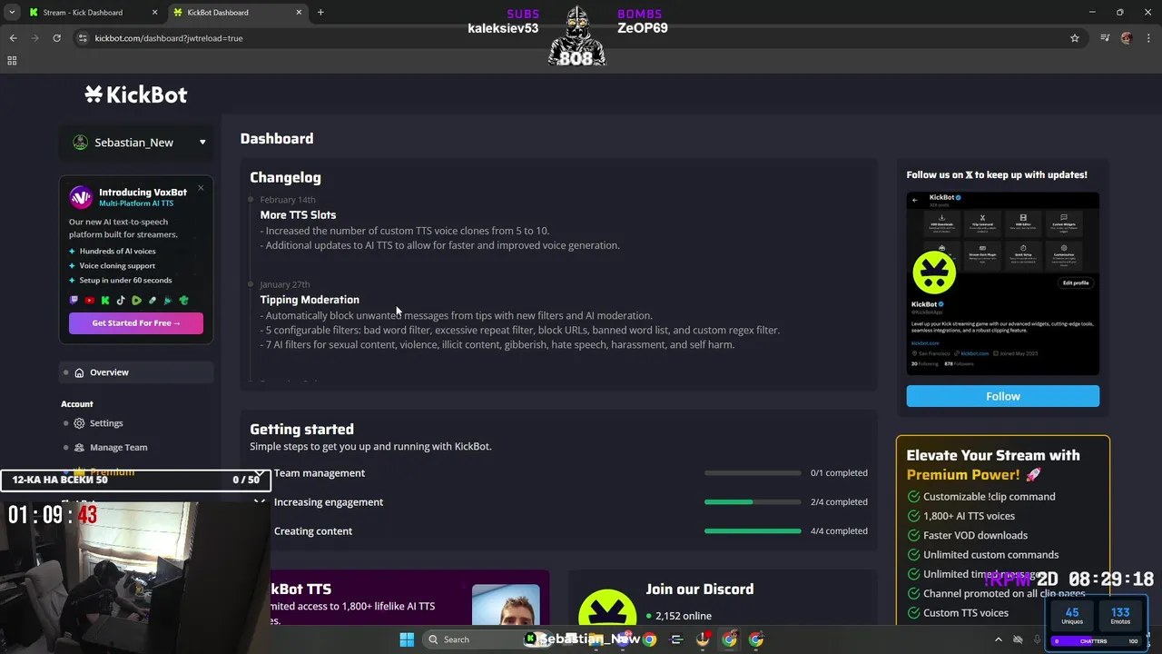
Task: Open the Windows Start menu
Action: (407, 639)
